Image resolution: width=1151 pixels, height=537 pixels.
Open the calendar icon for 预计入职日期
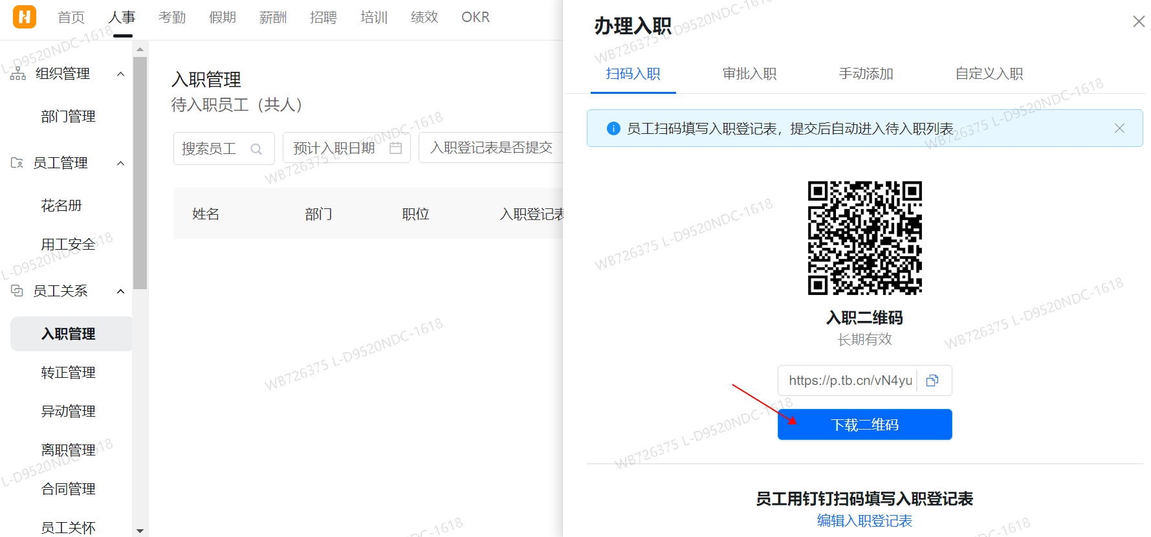pyautogui.click(x=396, y=148)
